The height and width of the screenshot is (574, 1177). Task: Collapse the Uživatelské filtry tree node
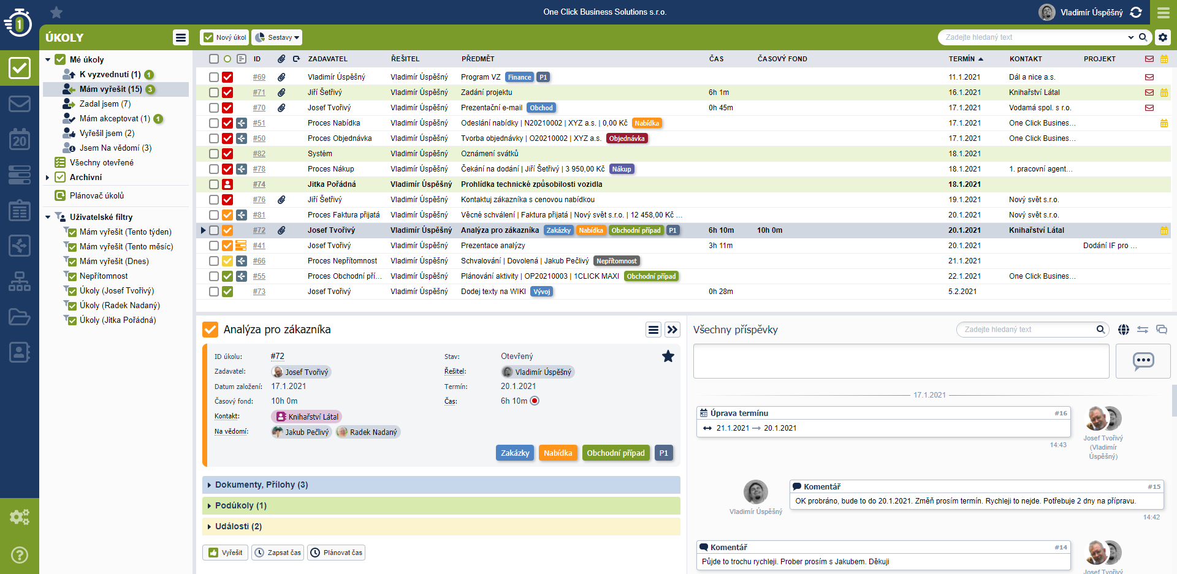[x=48, y=217]
